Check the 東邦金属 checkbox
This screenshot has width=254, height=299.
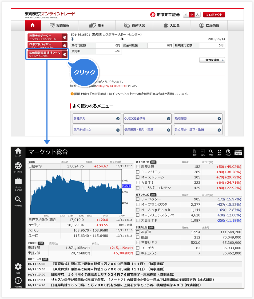(138, 167)
